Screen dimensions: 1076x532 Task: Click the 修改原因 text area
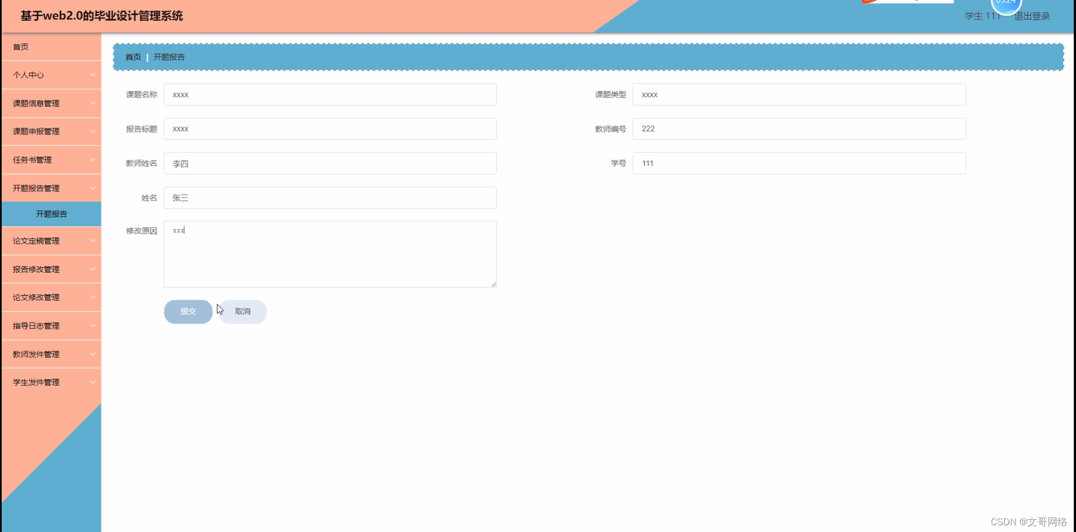click(x=330, y=254)
